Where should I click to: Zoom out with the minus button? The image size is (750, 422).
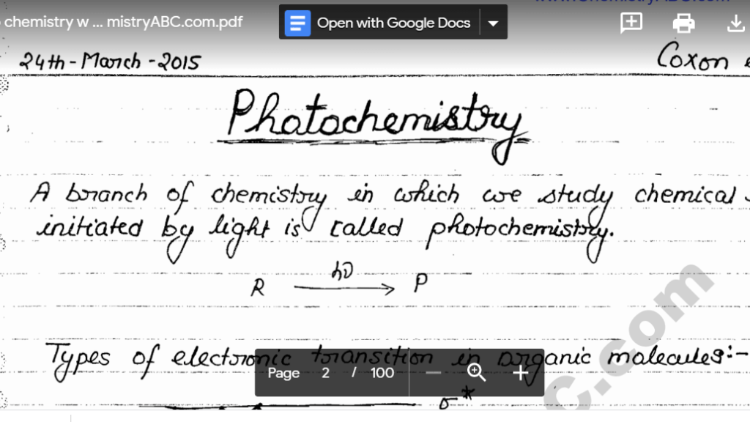pos(433,373)
